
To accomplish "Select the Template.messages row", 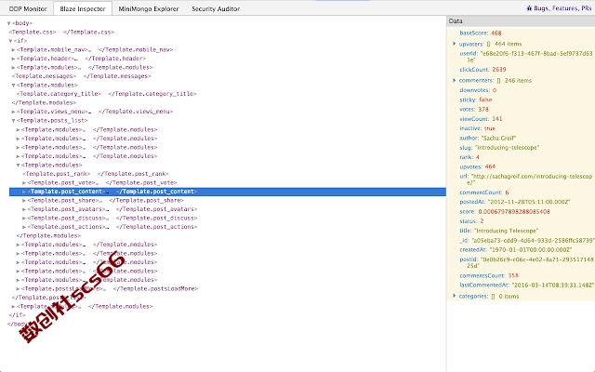I will point(81,76).
